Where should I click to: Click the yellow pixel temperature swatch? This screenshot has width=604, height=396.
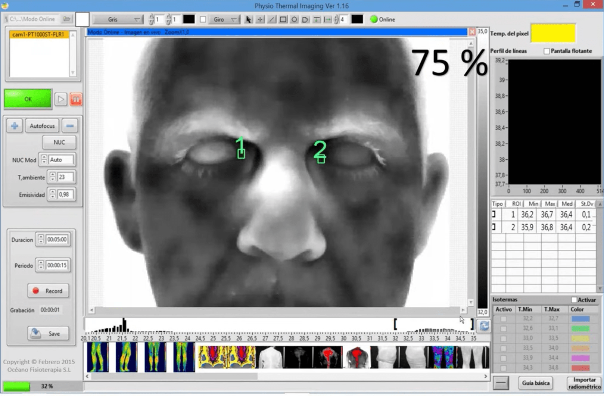coord(553,33)
